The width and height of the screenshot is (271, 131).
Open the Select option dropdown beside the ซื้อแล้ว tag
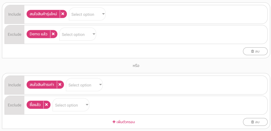point(71,105)
